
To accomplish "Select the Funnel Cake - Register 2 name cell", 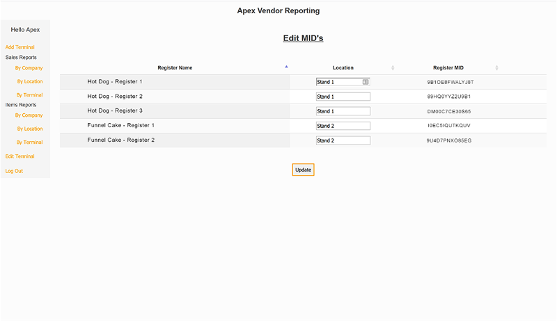I will pyautogui.click(x=175, y=140).
